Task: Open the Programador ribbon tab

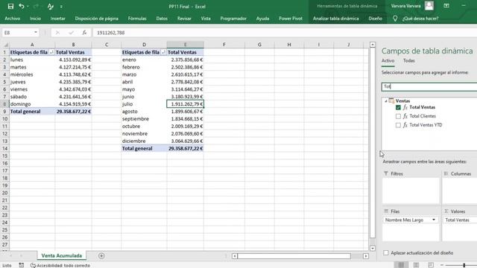Action: click(233, 19)
